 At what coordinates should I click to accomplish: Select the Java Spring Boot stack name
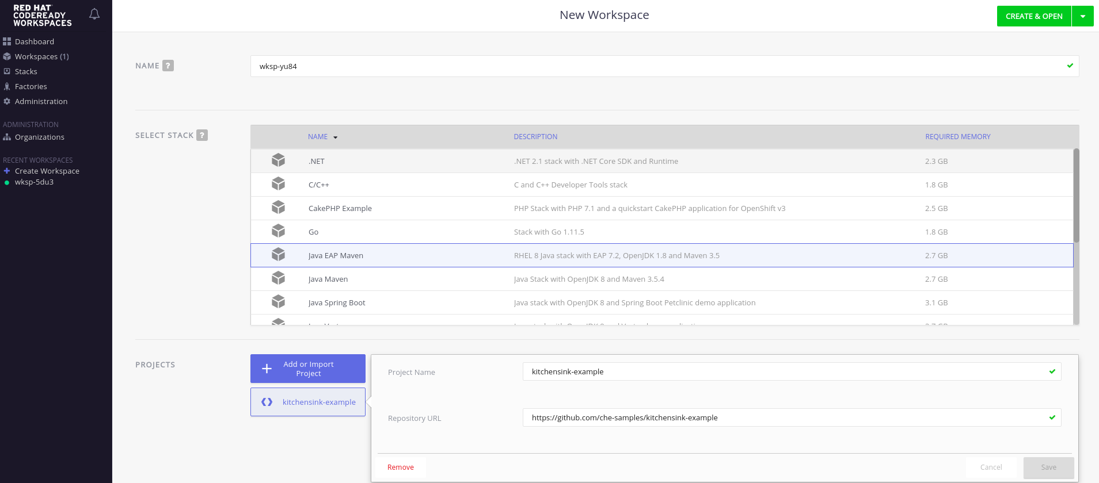pyautogui.click(x=337, y=302)
